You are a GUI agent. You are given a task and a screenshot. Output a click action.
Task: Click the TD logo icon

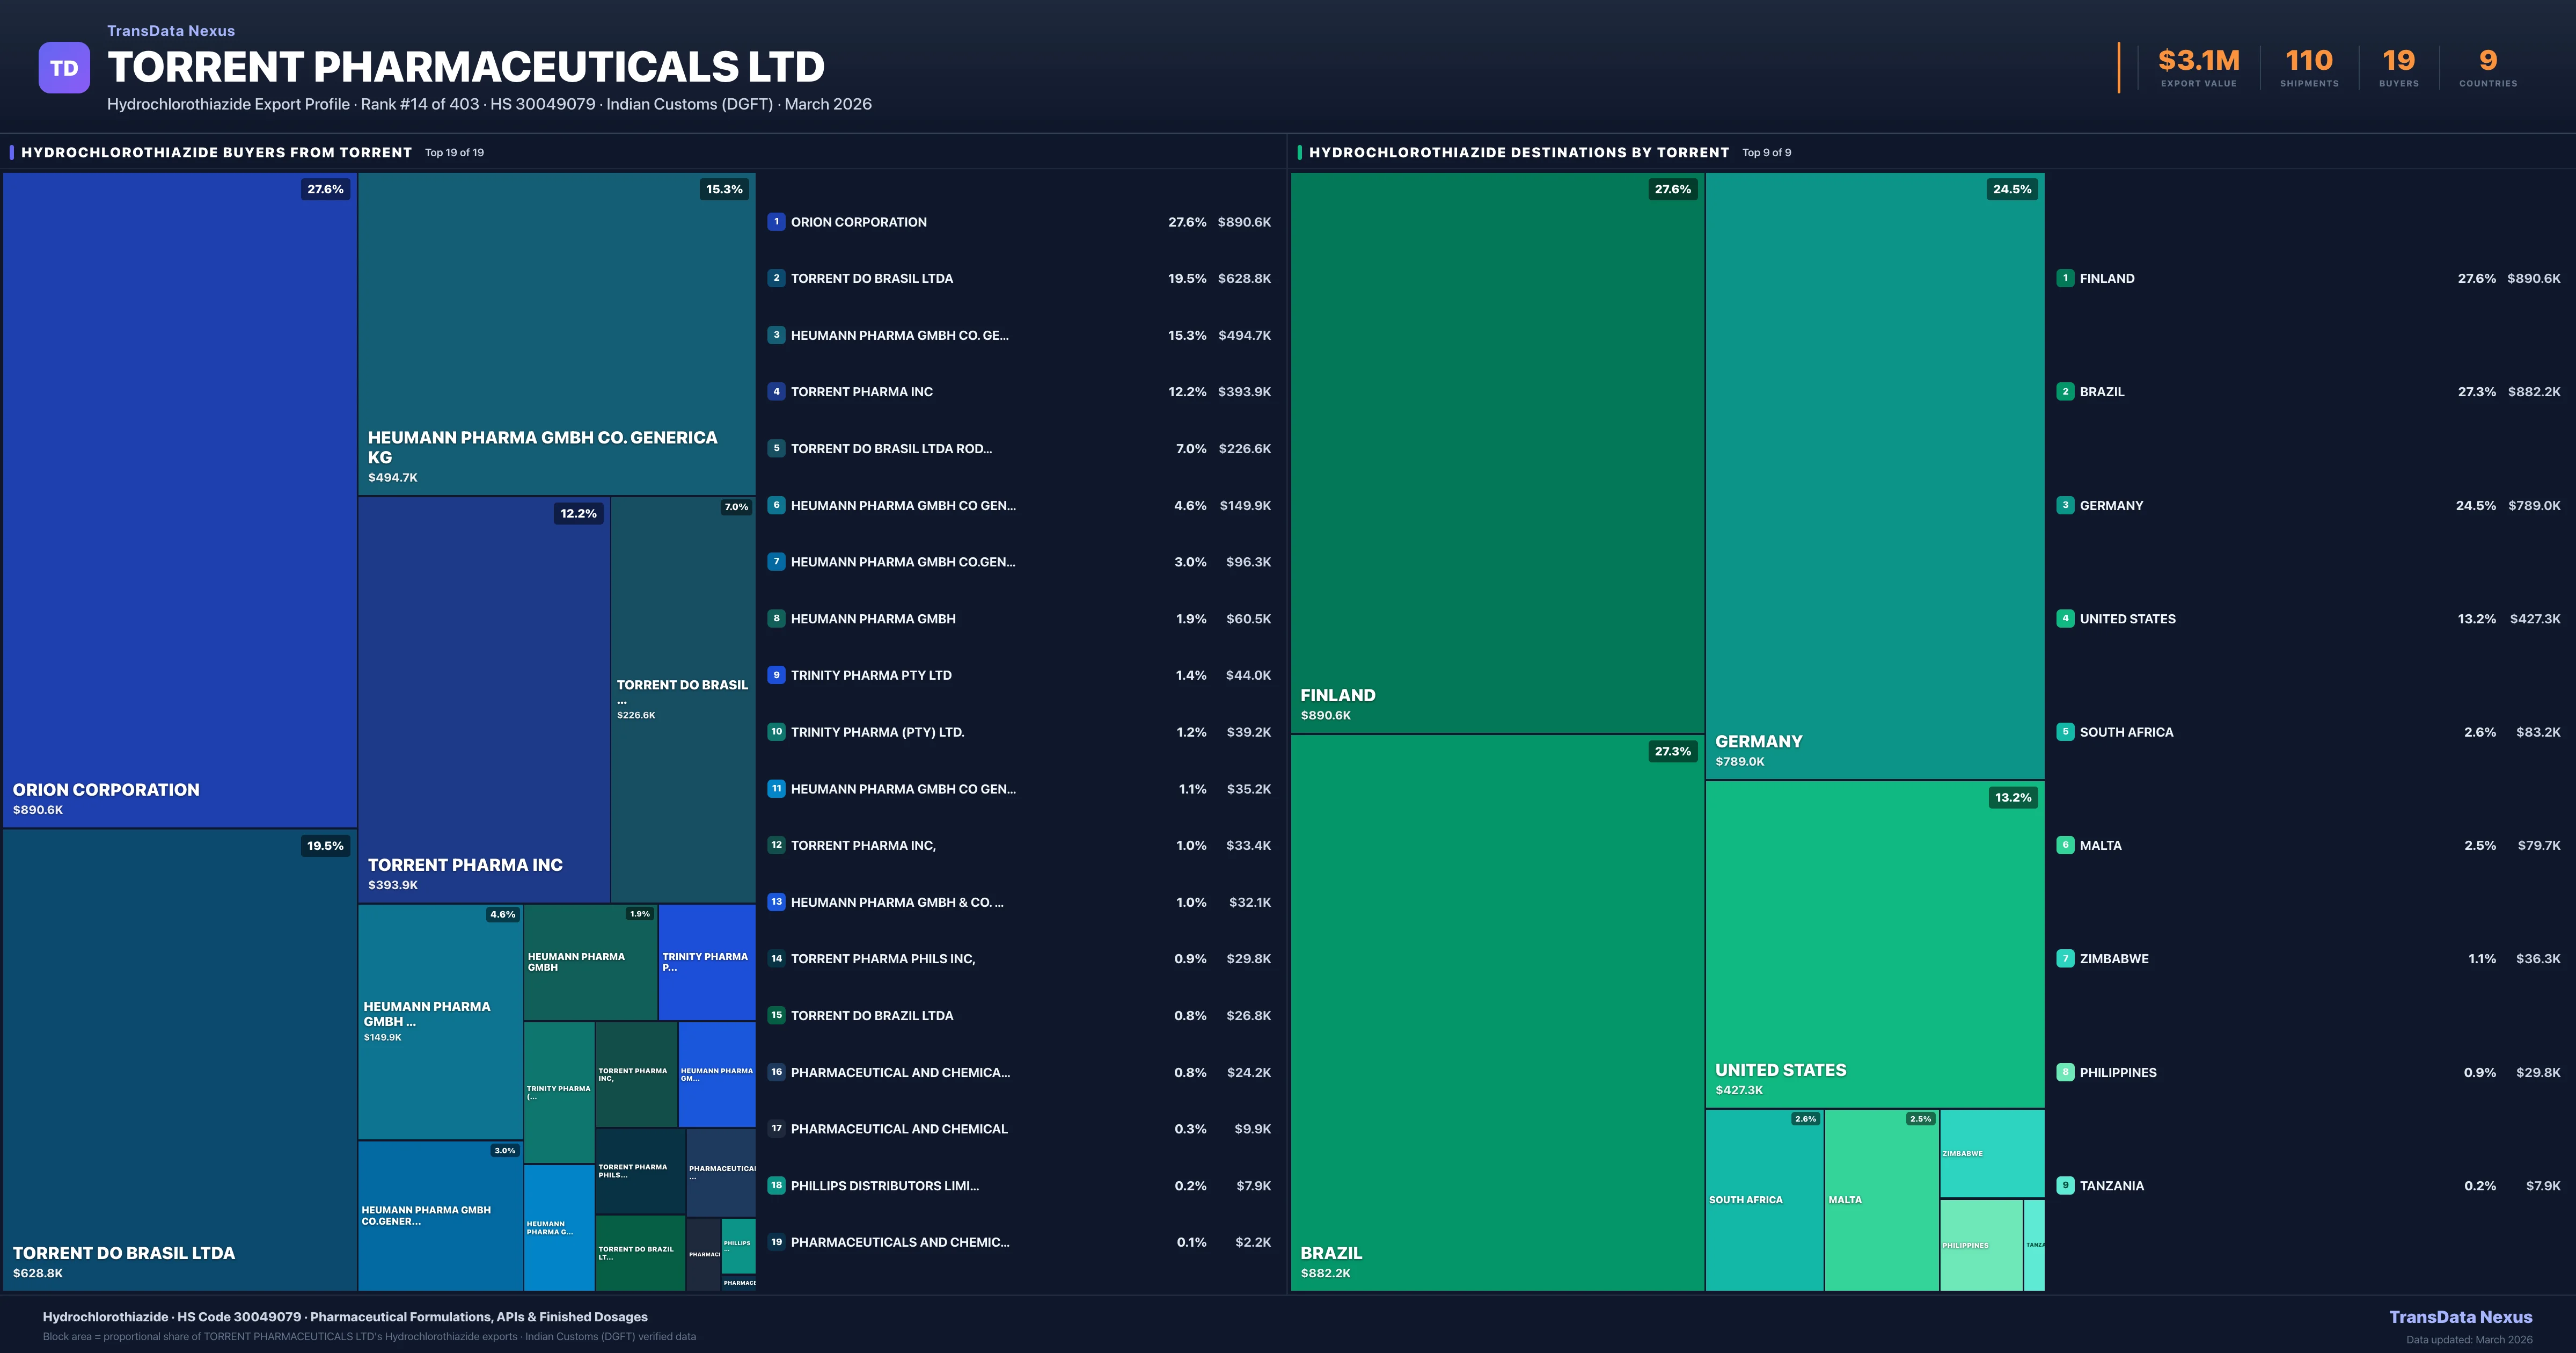tap(64, 68)
